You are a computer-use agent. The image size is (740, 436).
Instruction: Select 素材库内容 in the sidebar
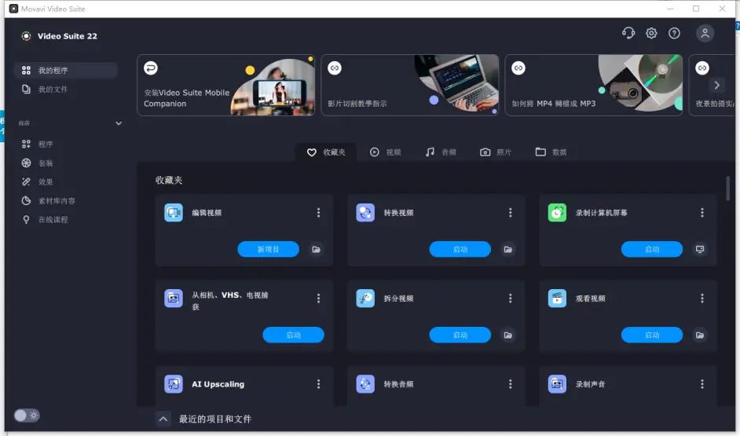(57, 201)
